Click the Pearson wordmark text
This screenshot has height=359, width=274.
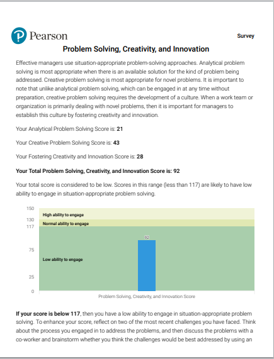click(49, 36)
